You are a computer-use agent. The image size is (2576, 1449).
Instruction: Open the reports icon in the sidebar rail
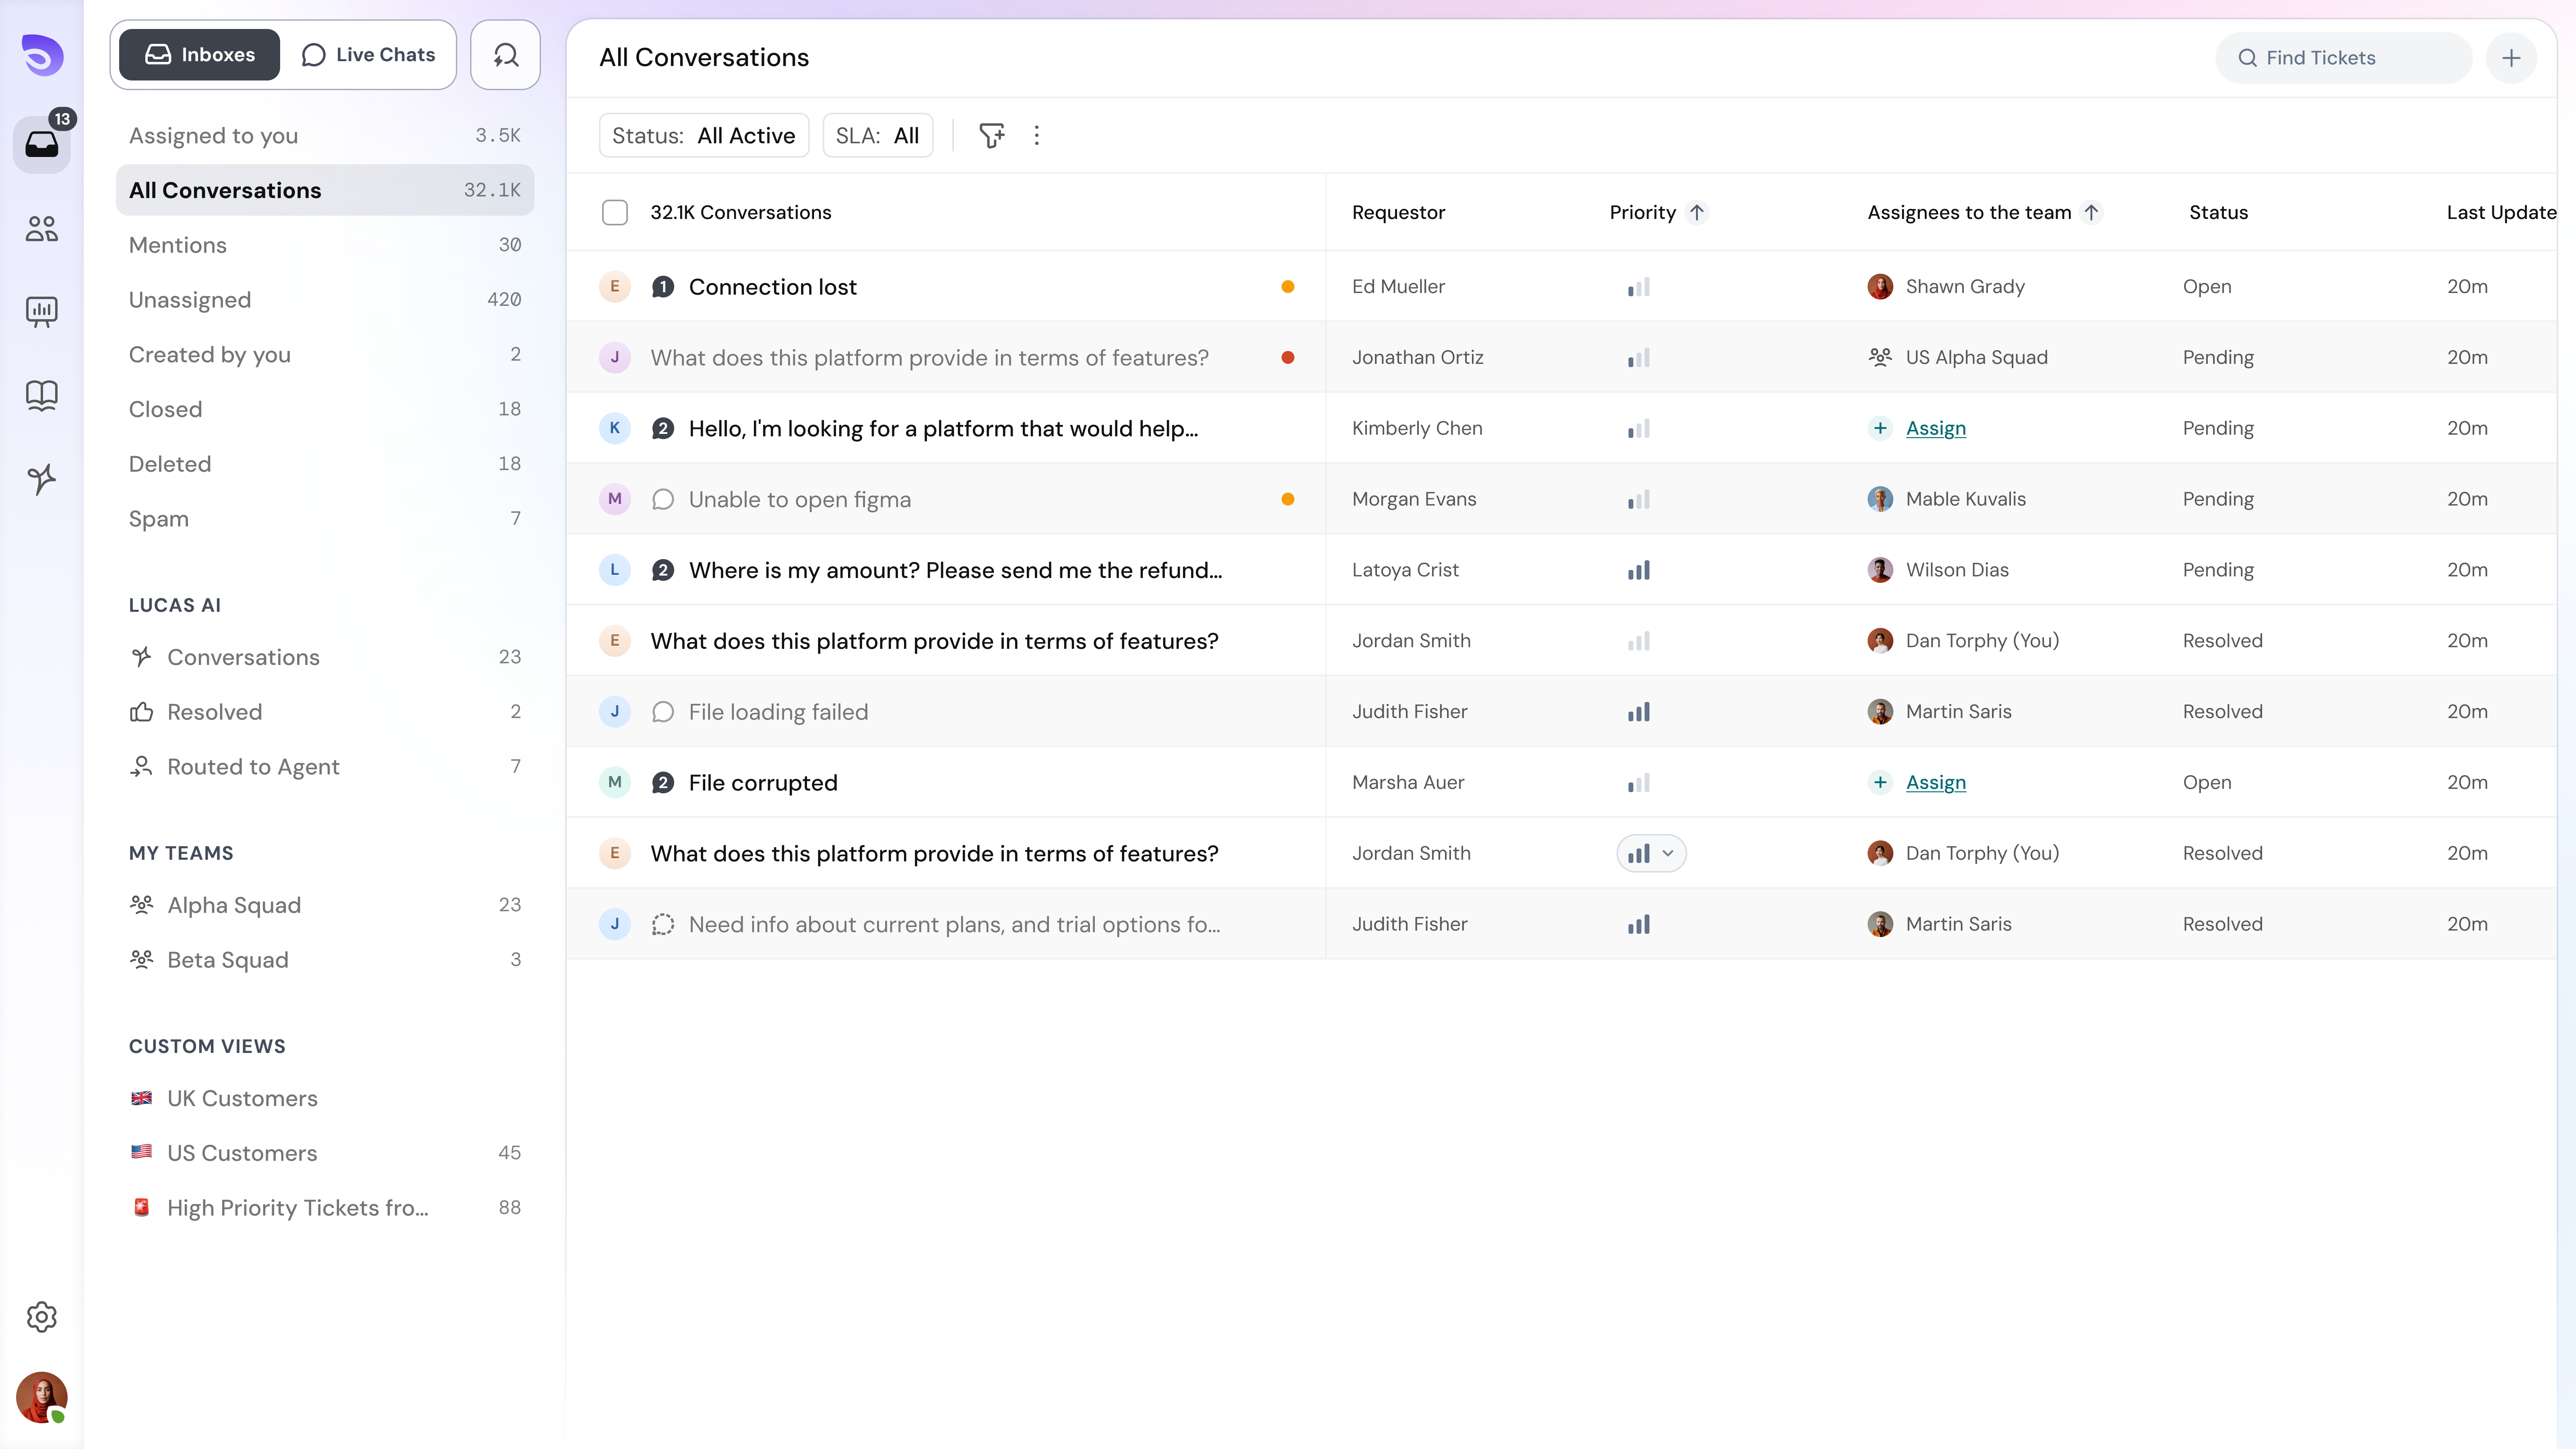(x=41, y=311)
